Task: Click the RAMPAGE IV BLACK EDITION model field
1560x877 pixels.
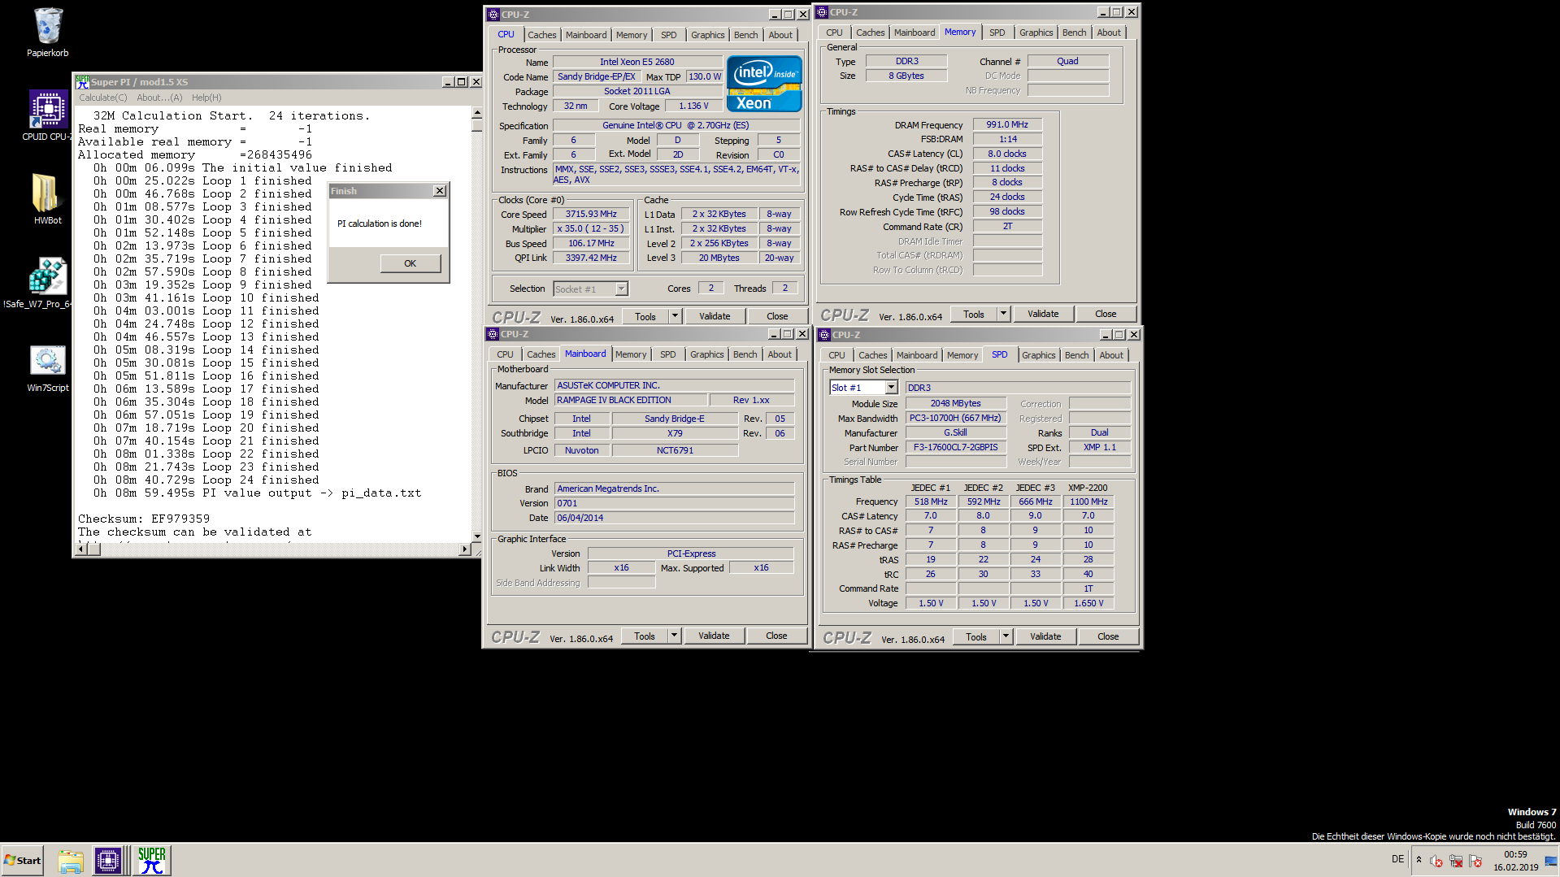Action: (630, 400)
